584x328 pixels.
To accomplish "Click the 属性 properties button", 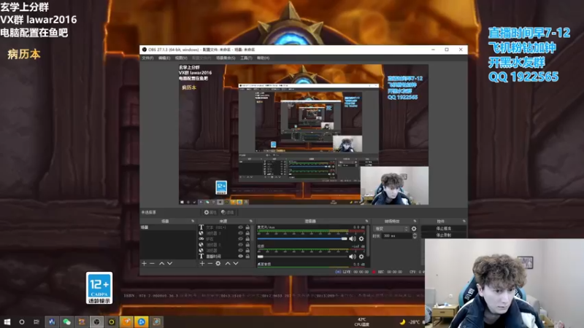I will click(210, 212).
